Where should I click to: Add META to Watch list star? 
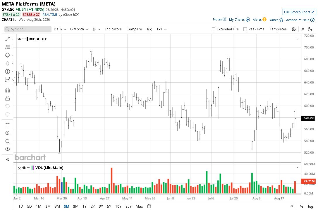click(281, 20)
